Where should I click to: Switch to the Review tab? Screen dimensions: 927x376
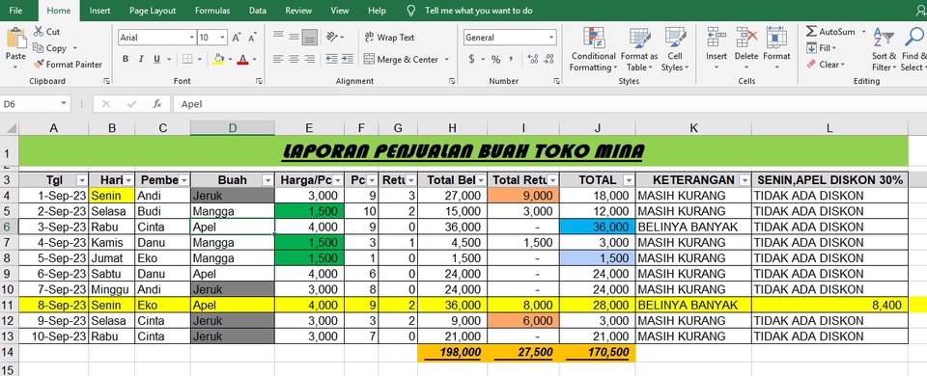(x=298, y=11)
